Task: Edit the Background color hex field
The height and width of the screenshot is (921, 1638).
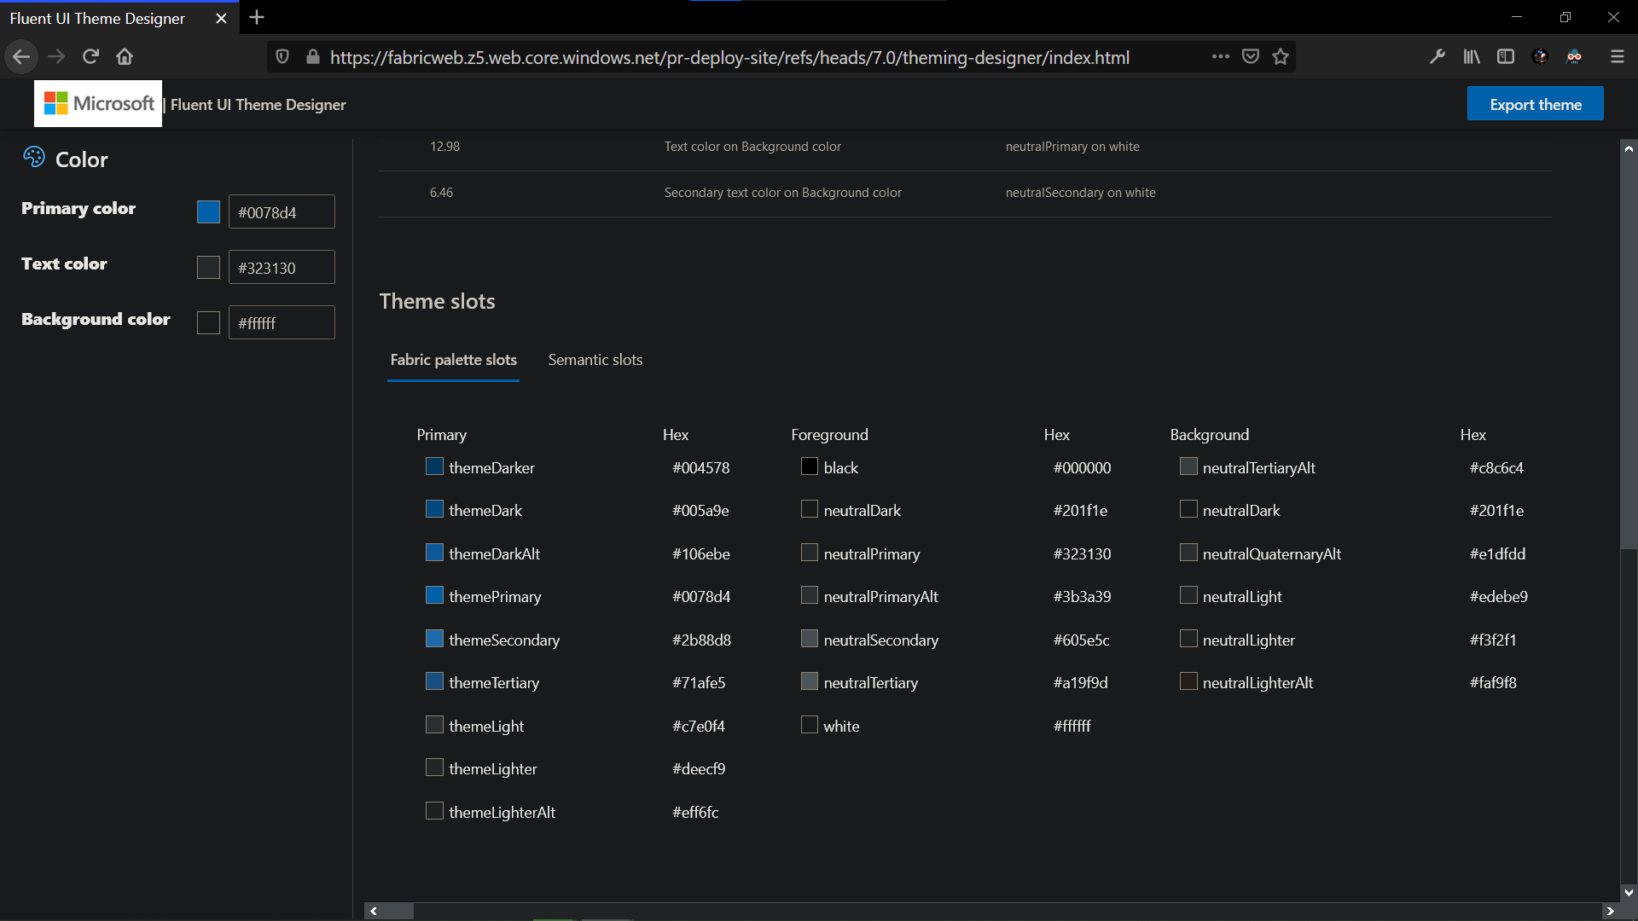Action: click(282, 322)
